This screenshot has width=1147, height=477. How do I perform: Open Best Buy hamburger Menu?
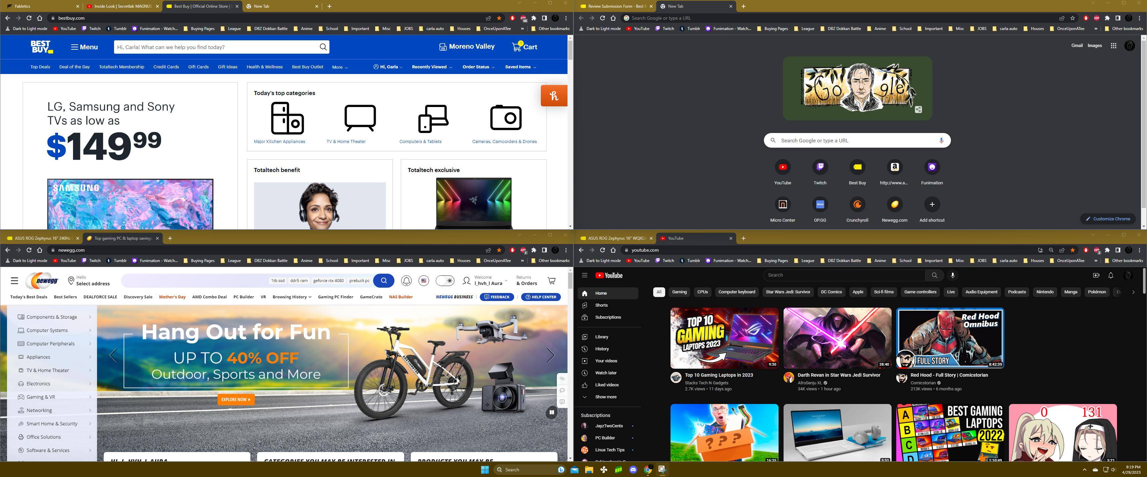click(x=84, y=47)
